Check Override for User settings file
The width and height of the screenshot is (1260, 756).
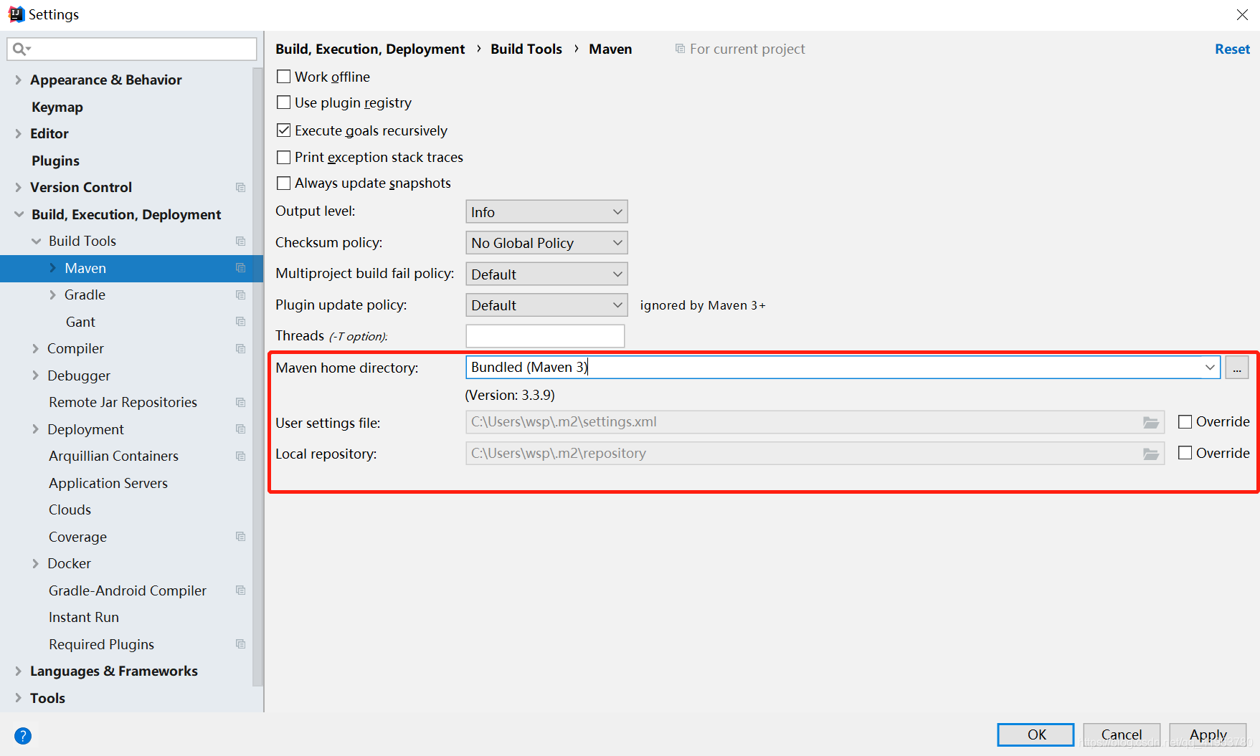pos(1185,422)
